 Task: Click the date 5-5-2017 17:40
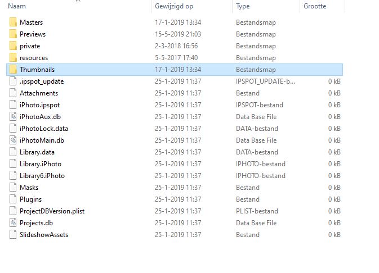click(176, 58)
